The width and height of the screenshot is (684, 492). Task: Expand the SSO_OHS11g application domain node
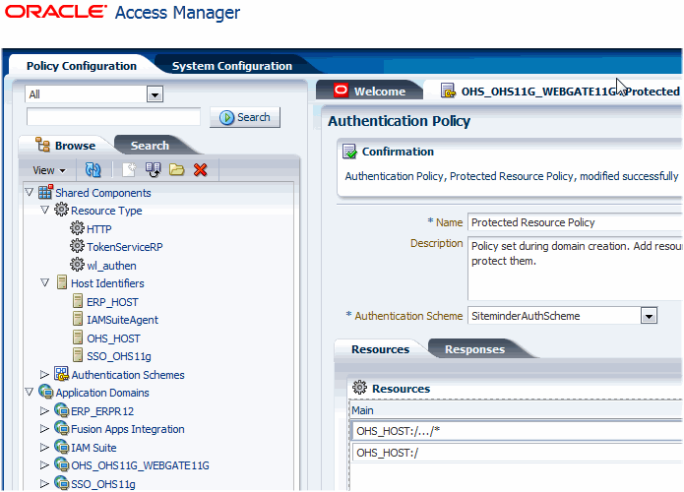pyautogui.click(x=44, y=484)
